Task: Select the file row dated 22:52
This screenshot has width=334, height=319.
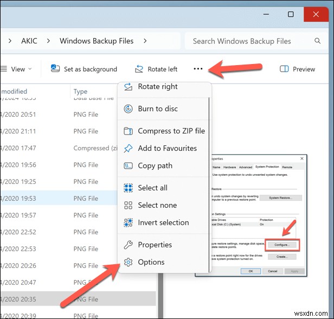Action: [59, 232]
